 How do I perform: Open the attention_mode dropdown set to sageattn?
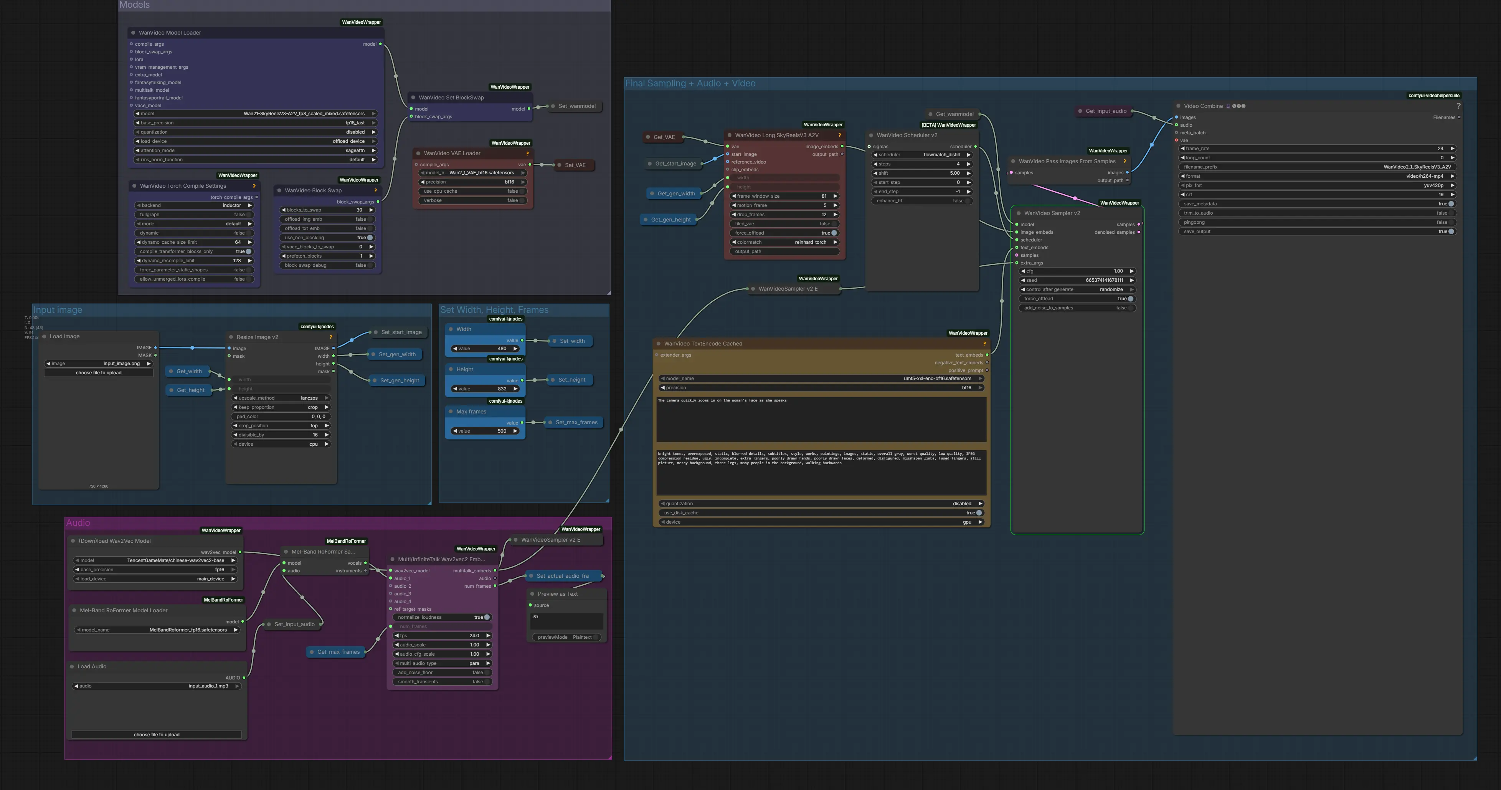(256, 150)
